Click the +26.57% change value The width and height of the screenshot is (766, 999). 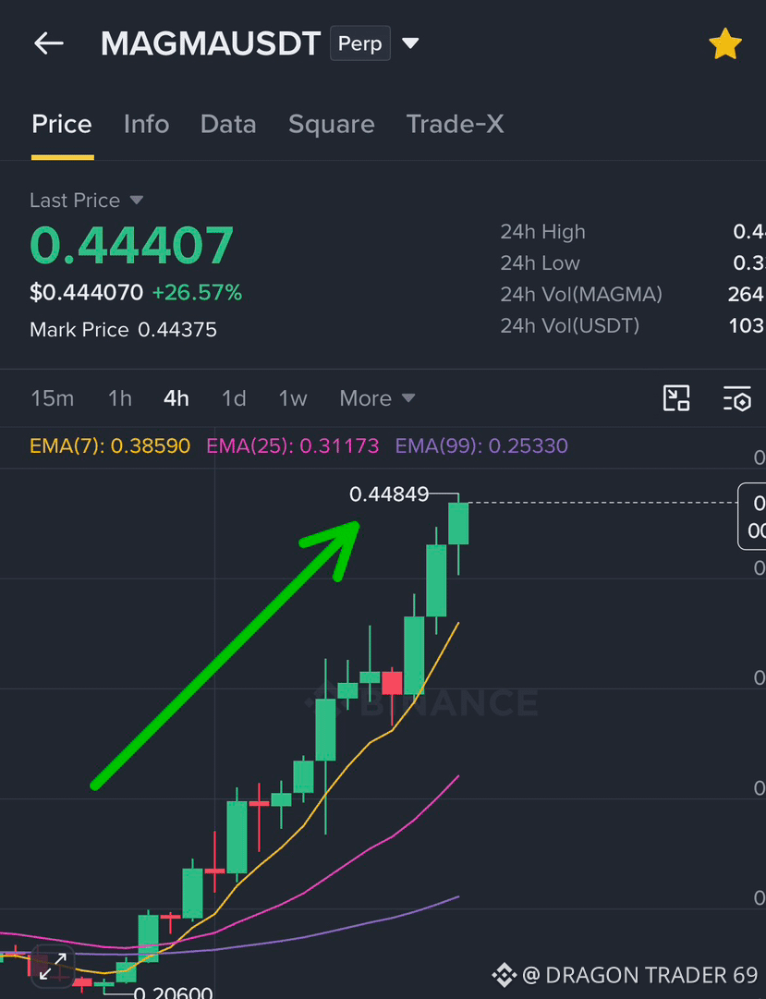pyautogui.click(x=197, y=292)
